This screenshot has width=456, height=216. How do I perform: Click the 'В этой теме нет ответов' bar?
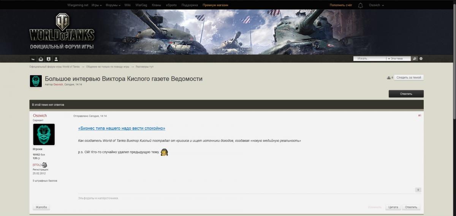(226, 105)
